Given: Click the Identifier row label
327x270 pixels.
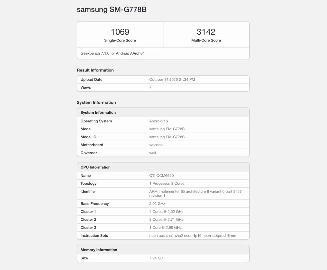Looking at the screenshot, I should [x=88, y=191].
